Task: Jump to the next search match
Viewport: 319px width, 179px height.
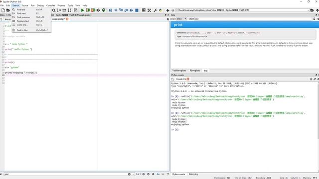Action: point(149,174)
